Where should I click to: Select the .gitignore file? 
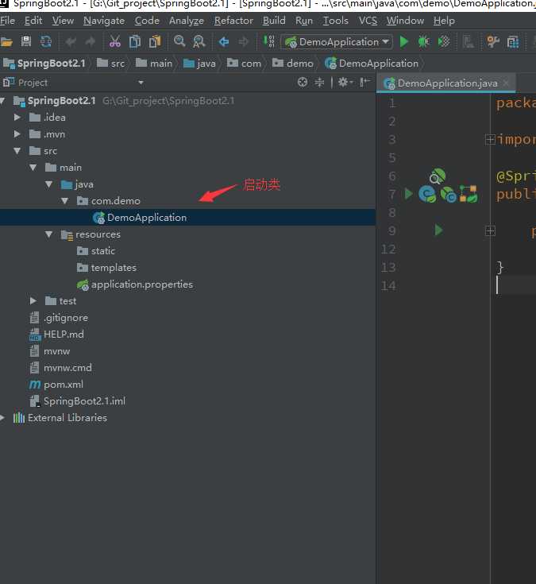tap(65, 318)
